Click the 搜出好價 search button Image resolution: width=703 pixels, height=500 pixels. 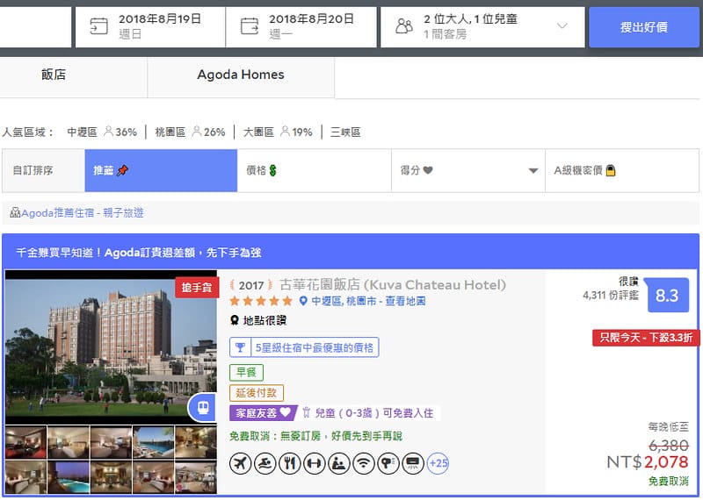pyautogui.click(x=644, y=27)
